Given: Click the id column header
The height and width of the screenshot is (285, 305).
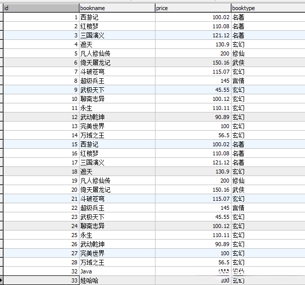Looking at the screenshot, I should [x=41, y=8].
